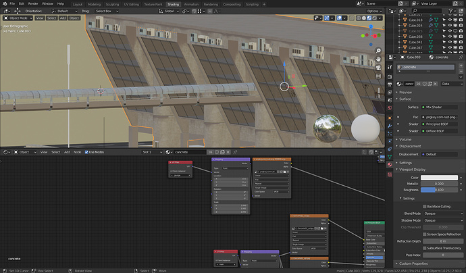
Task: Click the node editor Node menu
Action: (x=77, y=152)
